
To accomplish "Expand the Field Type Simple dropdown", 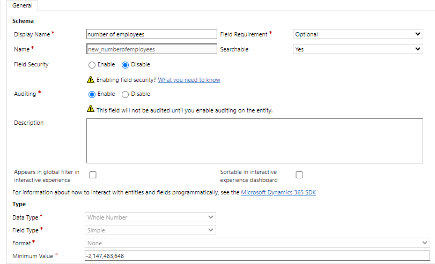I will click(x=150, y=230).
